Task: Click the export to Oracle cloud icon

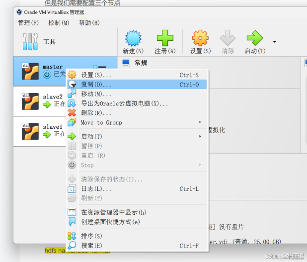Action: 72,103
